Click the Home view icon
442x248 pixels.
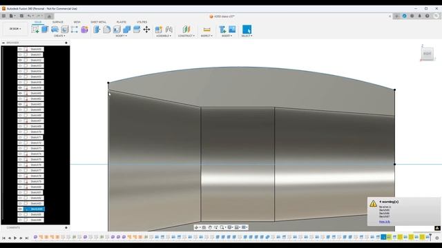point(49,17)
